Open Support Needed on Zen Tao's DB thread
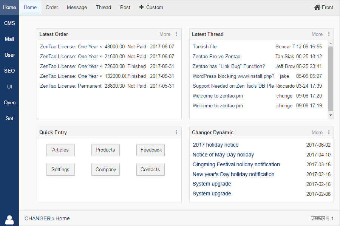Image resolution: width=340 pixels, height=226 pixels. [233, 86]
